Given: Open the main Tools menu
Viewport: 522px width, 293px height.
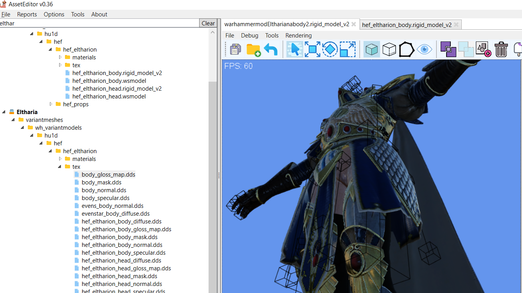Looking at the screenshot, I should click(78, 14).
